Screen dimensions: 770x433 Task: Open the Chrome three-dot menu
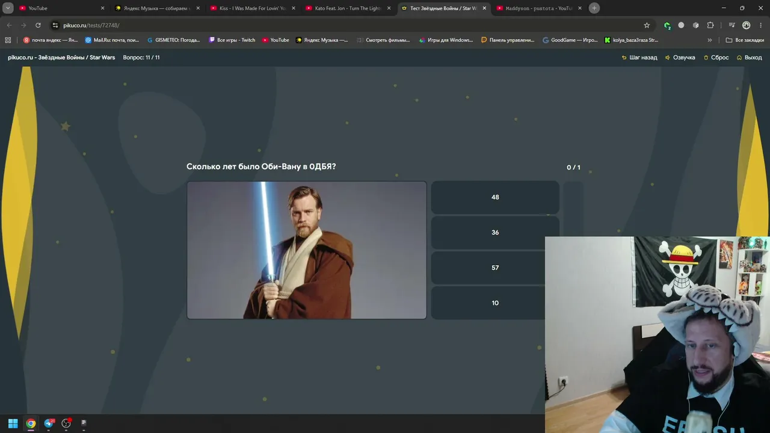click(x=760, y=25)
